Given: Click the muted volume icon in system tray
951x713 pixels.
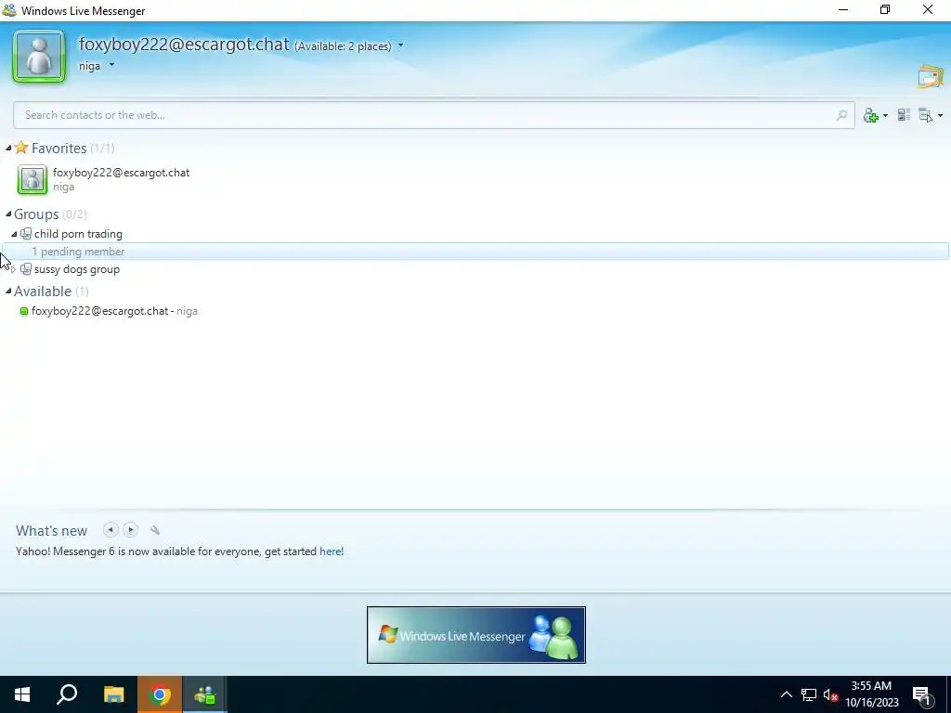Looking at the screenshot, I should click(x=831, y=694).
